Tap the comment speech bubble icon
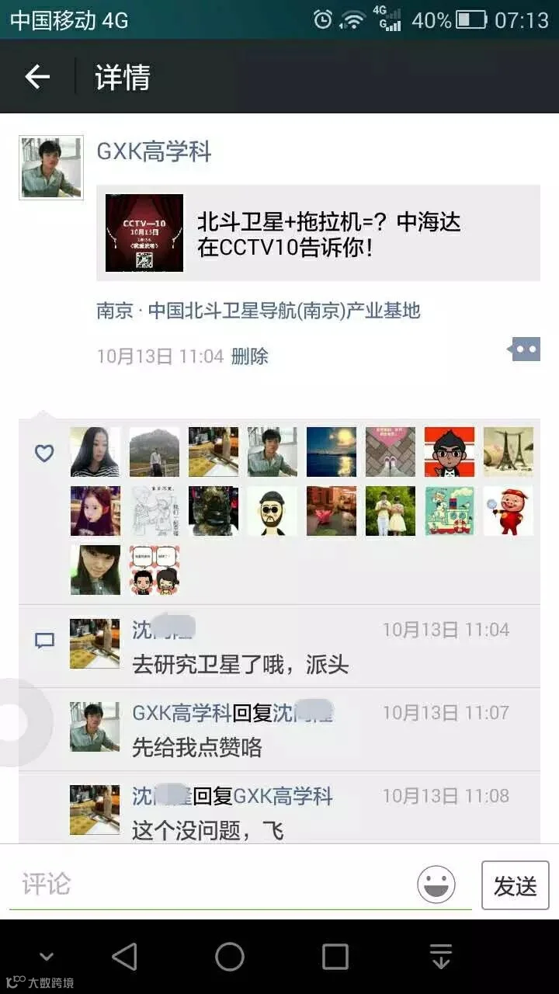559x994 pixels. [45, 641]
